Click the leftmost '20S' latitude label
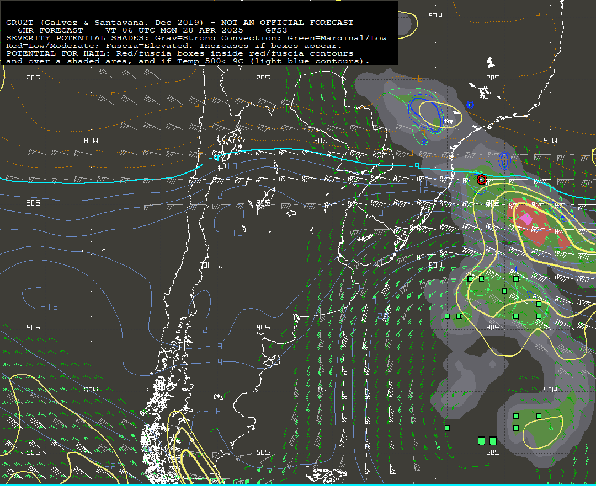Screen dimensions: 596x486 (34, 78)
